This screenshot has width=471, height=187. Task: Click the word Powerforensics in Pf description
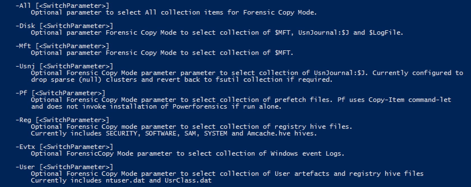coord(200,106)
